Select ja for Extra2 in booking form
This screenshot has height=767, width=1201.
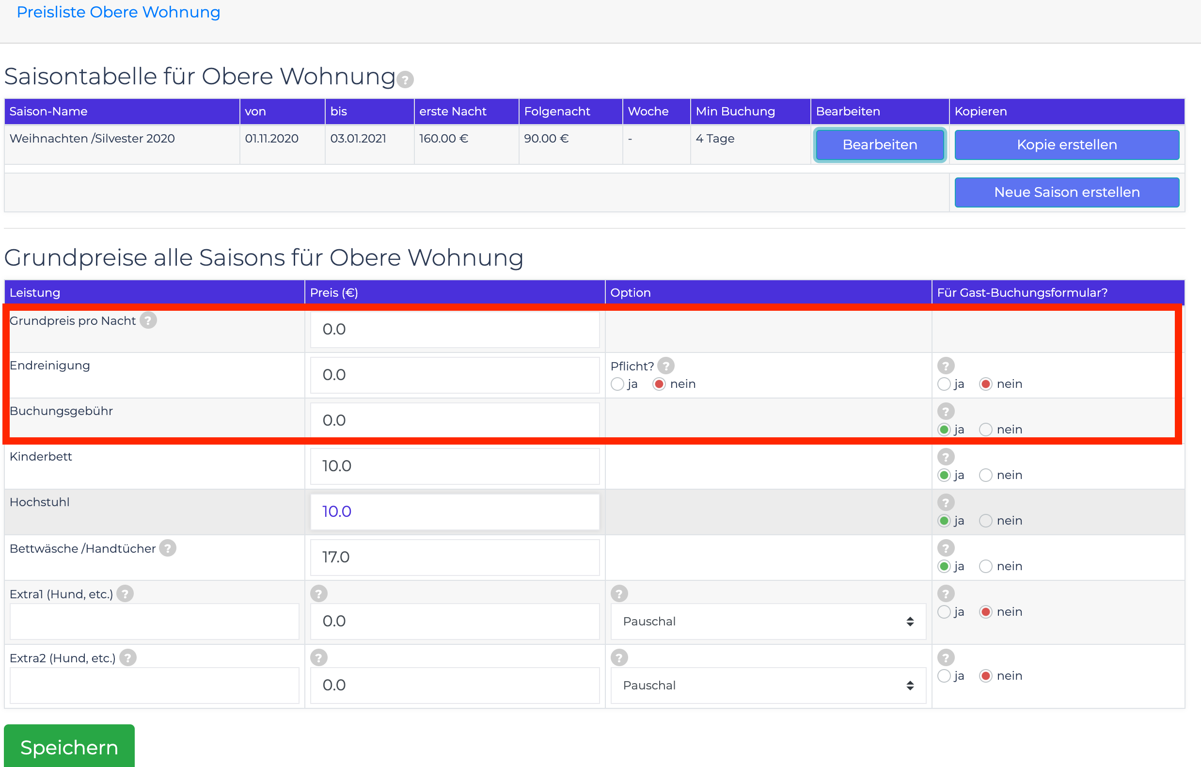click(944, 676)
